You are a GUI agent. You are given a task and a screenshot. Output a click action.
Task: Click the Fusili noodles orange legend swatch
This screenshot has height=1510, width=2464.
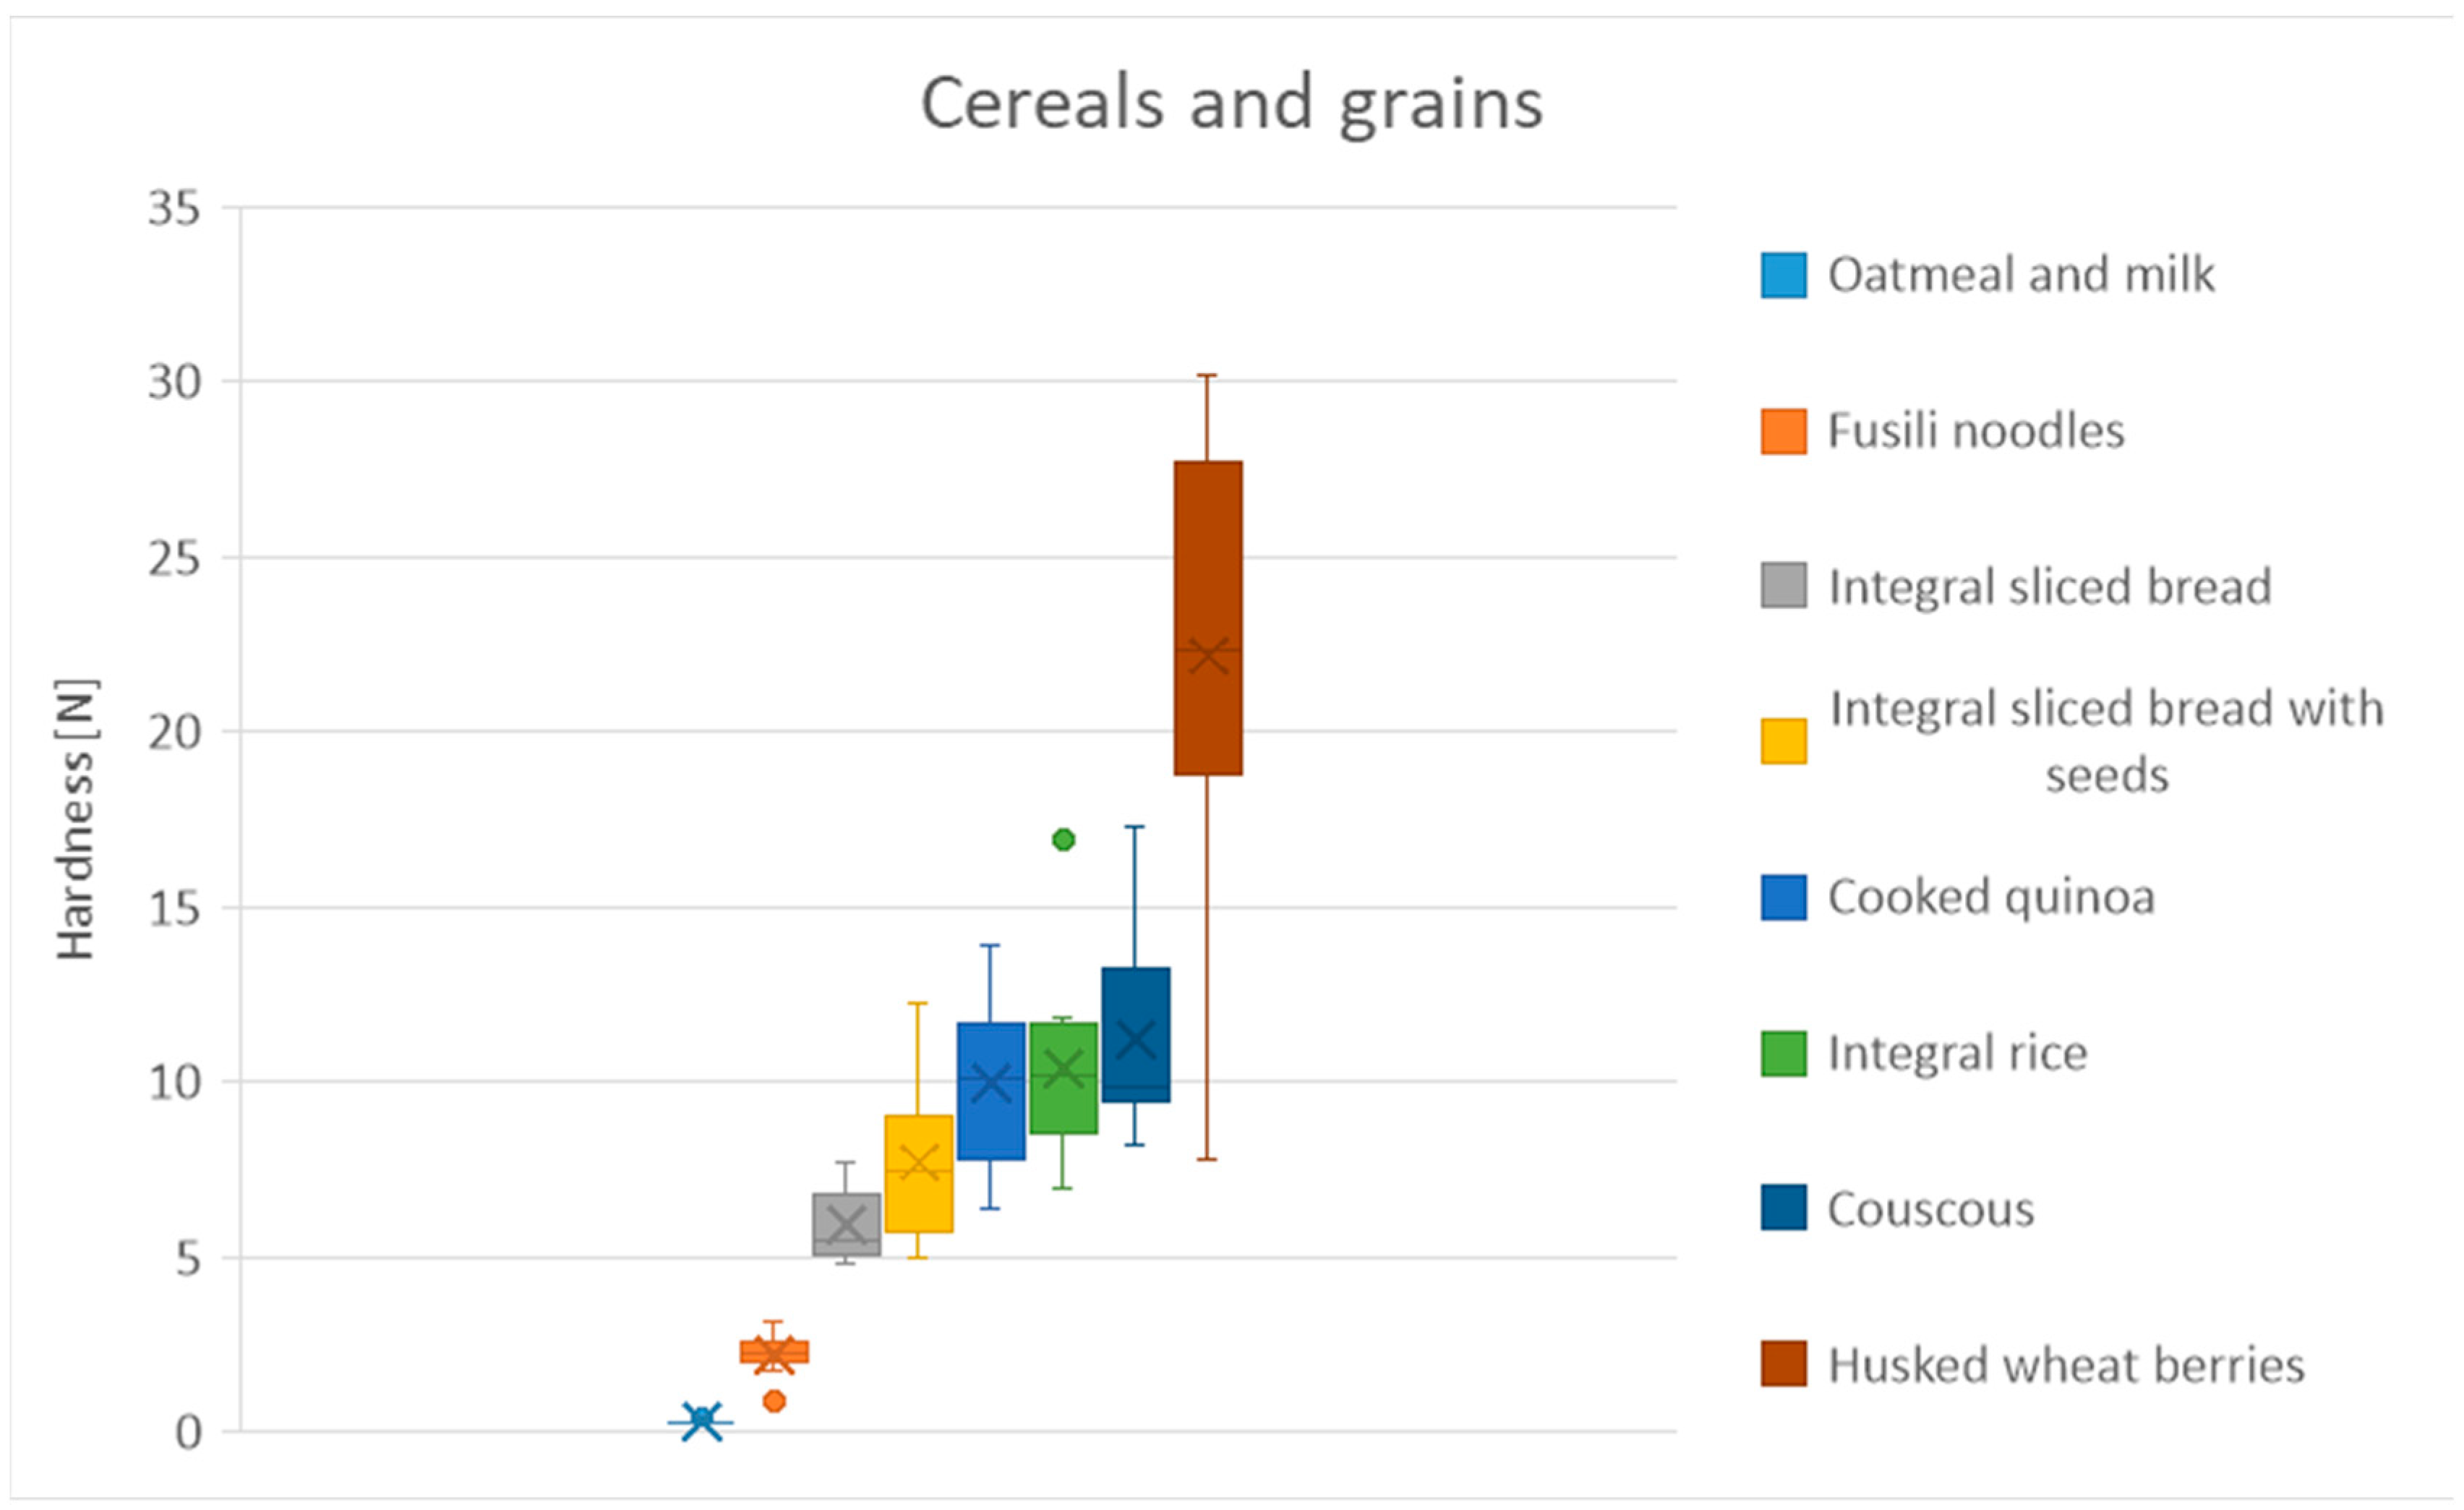click(x=1783, y=431)
